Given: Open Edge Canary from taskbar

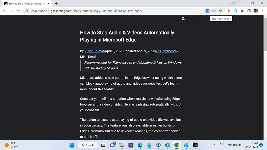Looking at the screenshot, I should pyautogui.click(x=168, y=145).
